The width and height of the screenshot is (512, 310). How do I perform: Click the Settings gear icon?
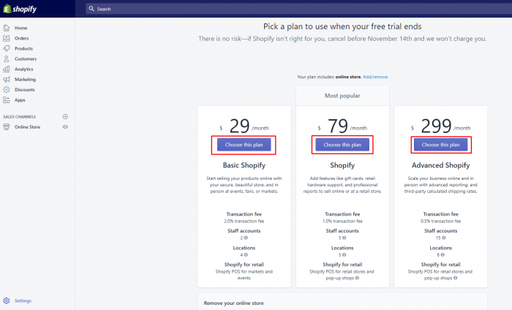click(x=6, y=300)
